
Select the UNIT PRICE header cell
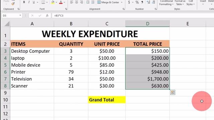107,44
